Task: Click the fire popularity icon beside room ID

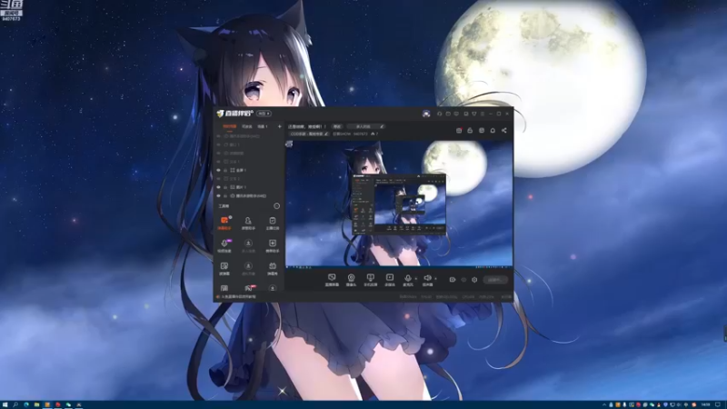Action: click(x=373, y=134)
